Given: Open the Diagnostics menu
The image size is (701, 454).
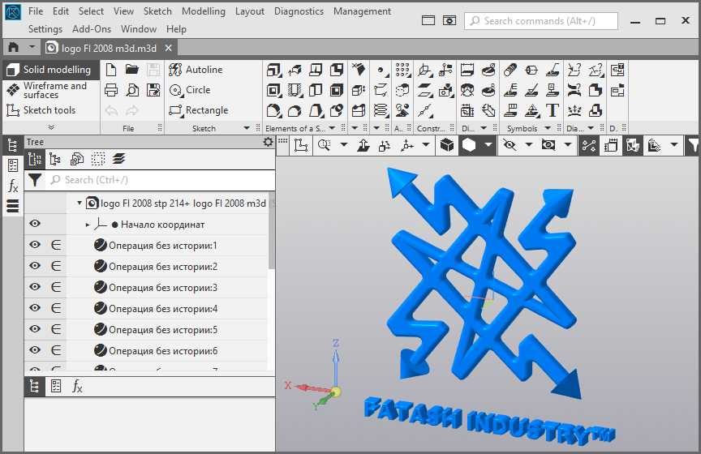Looking at the screenshot, I should coord(299,11).
